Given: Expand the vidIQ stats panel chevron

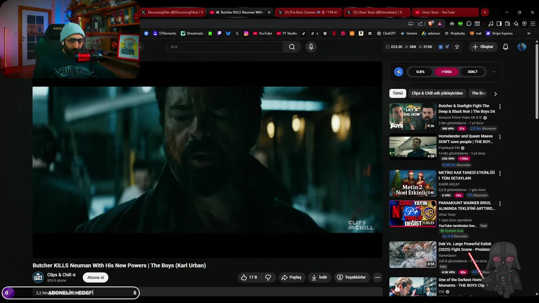Looking at the screenshot, I should (494, 72).
